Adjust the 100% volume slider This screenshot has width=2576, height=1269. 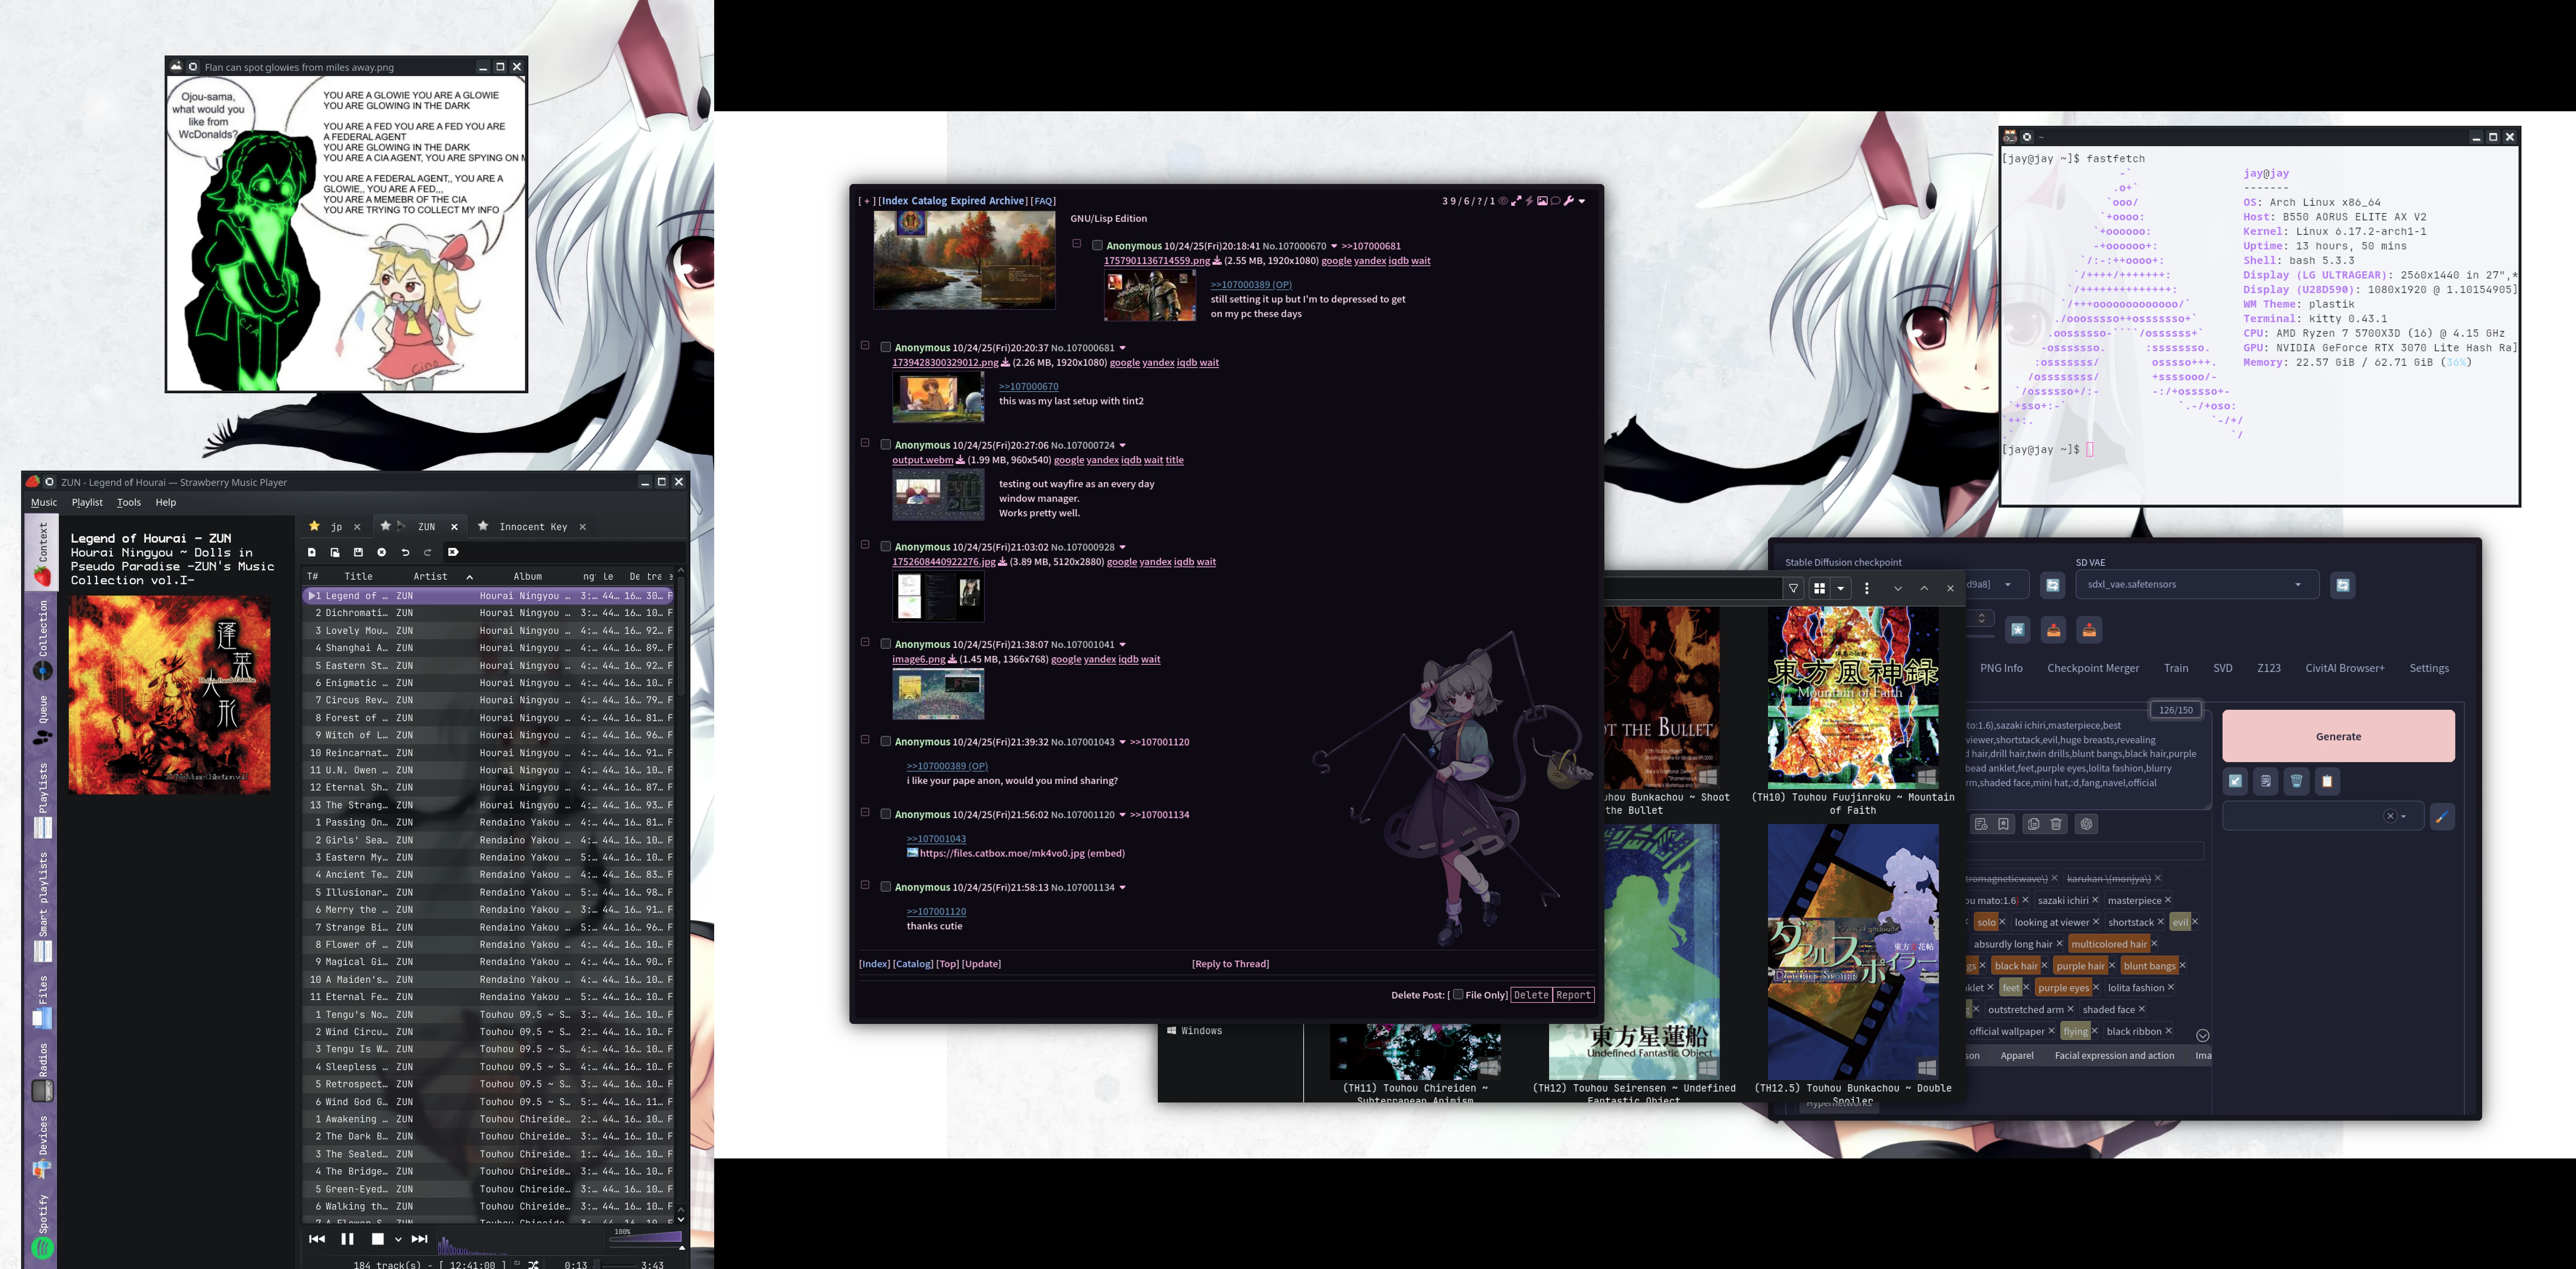pyautogui.click(x=645, y=1239)
